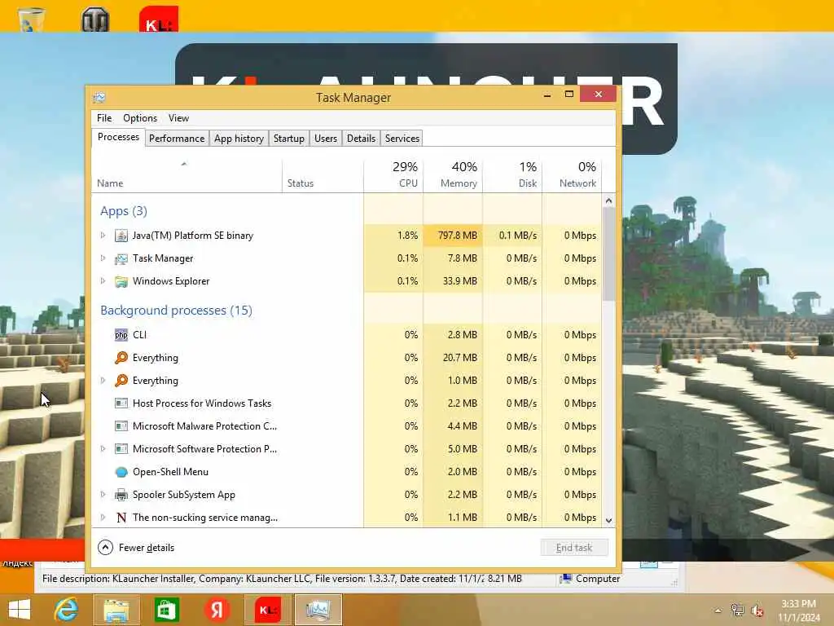Select the CLI process name
Screen dimensions: 834x626
(x=139, y=335)
